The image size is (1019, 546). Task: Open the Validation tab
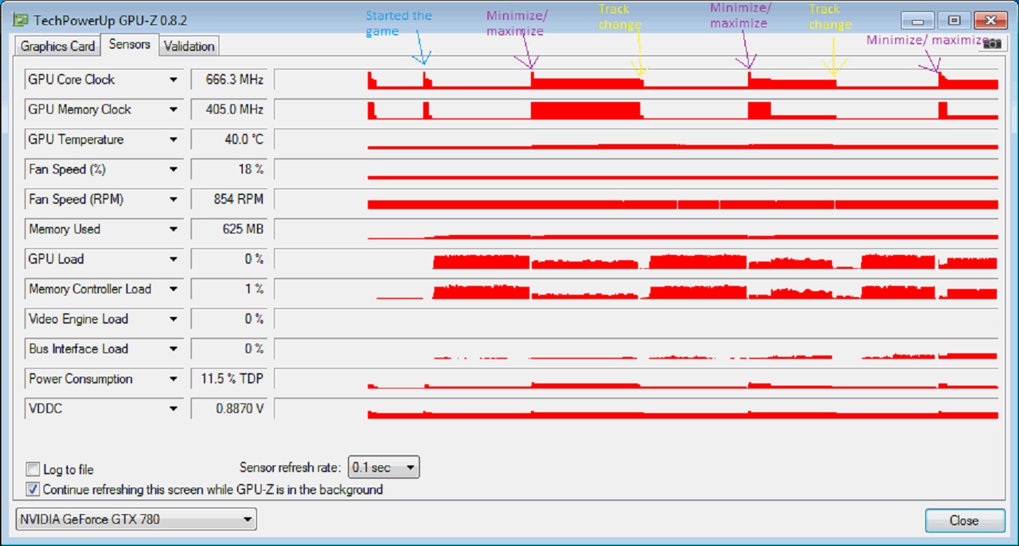pyautogui.click(x=189, y=46)
